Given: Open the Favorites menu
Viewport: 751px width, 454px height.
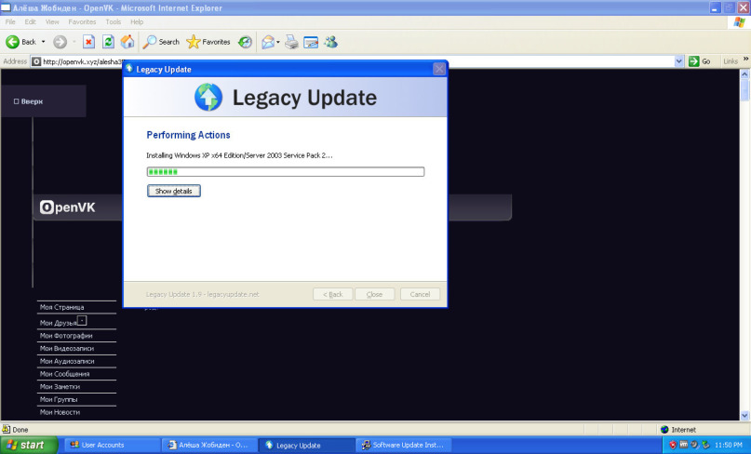Looking at the screenshot, I should click(82, 22).
